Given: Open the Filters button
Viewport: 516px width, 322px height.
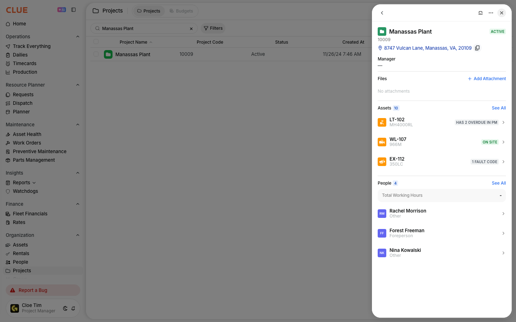Looking at the screenshot, I should (x=213, y=28).
